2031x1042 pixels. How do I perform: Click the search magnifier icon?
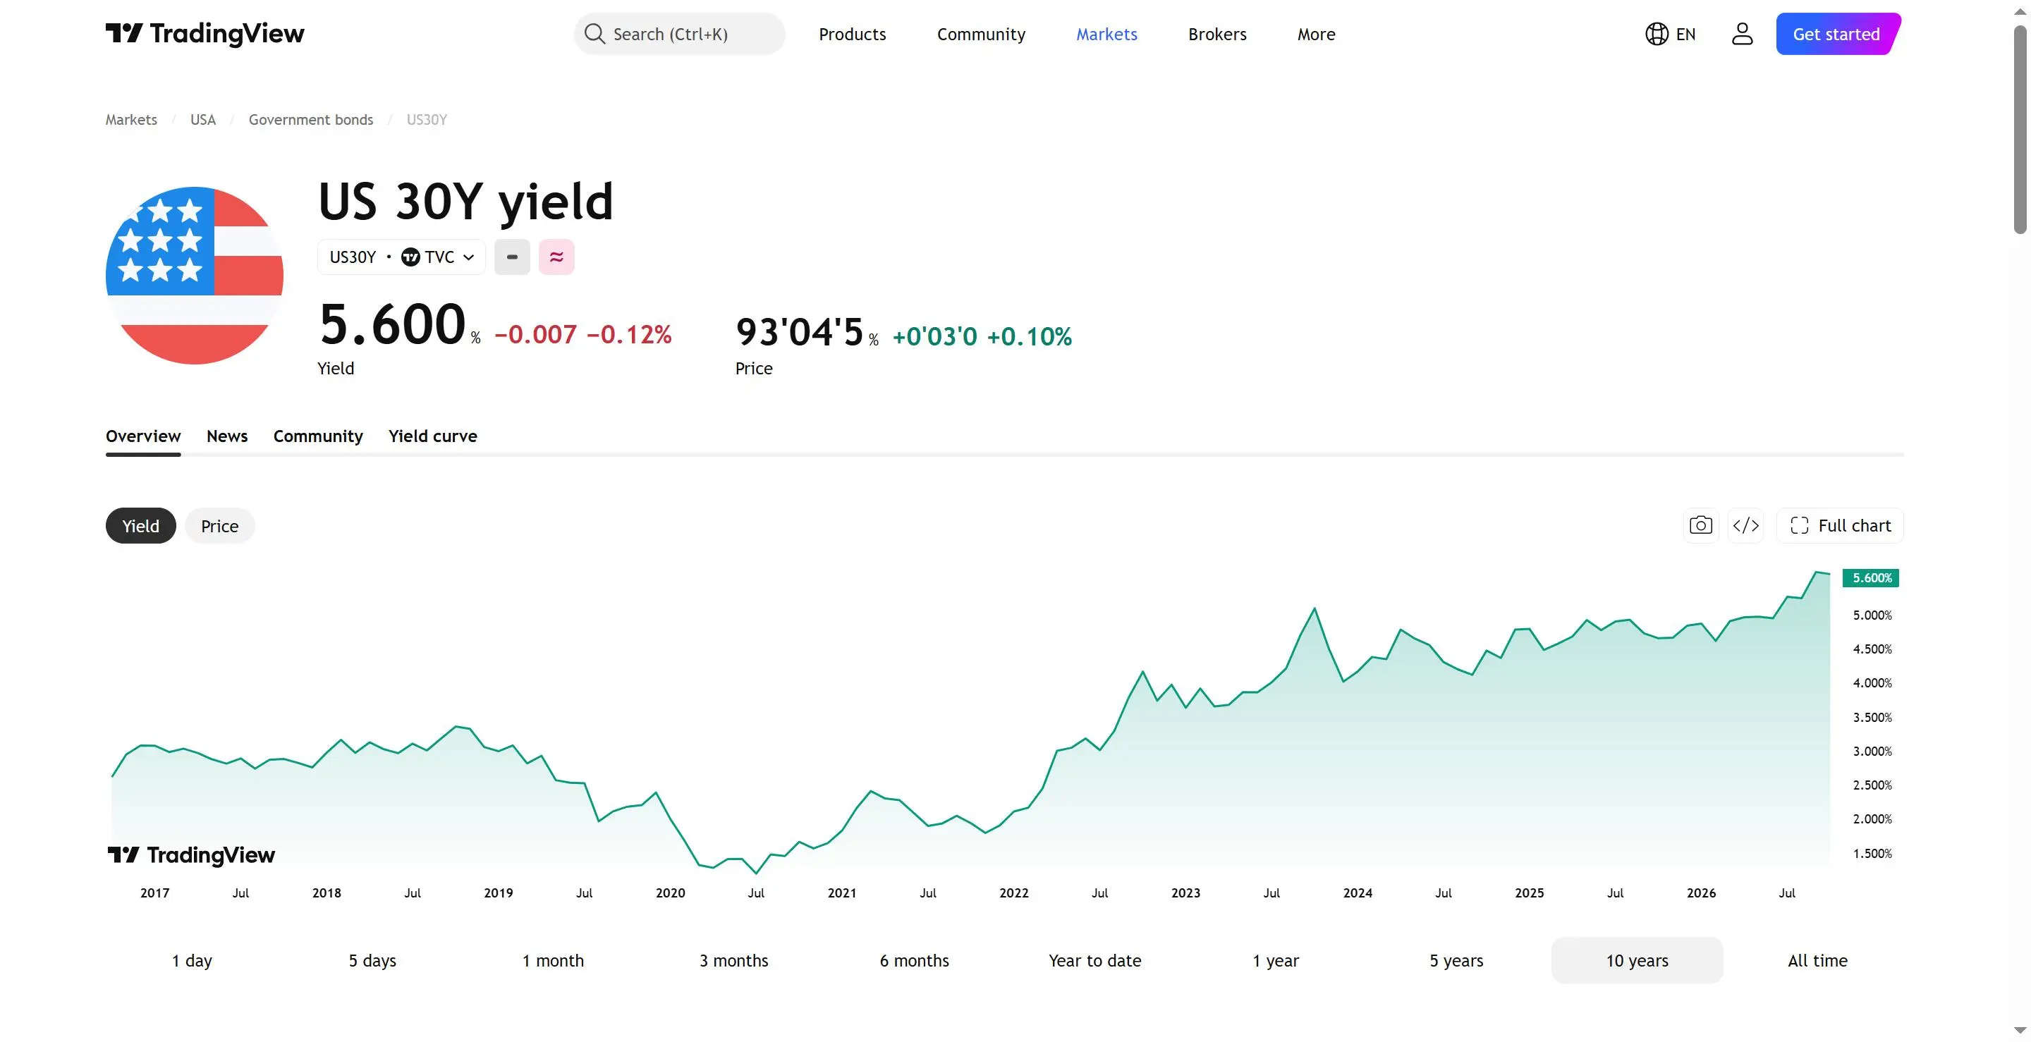tap(594, 34)
